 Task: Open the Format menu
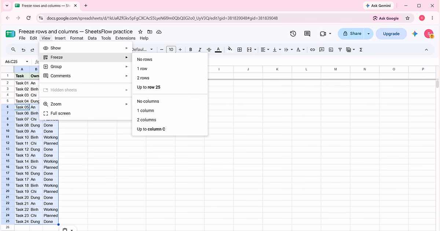(77, 38)
